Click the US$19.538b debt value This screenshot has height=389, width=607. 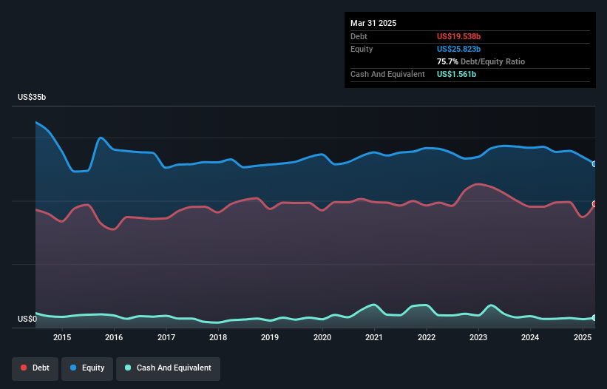(458, 36)
